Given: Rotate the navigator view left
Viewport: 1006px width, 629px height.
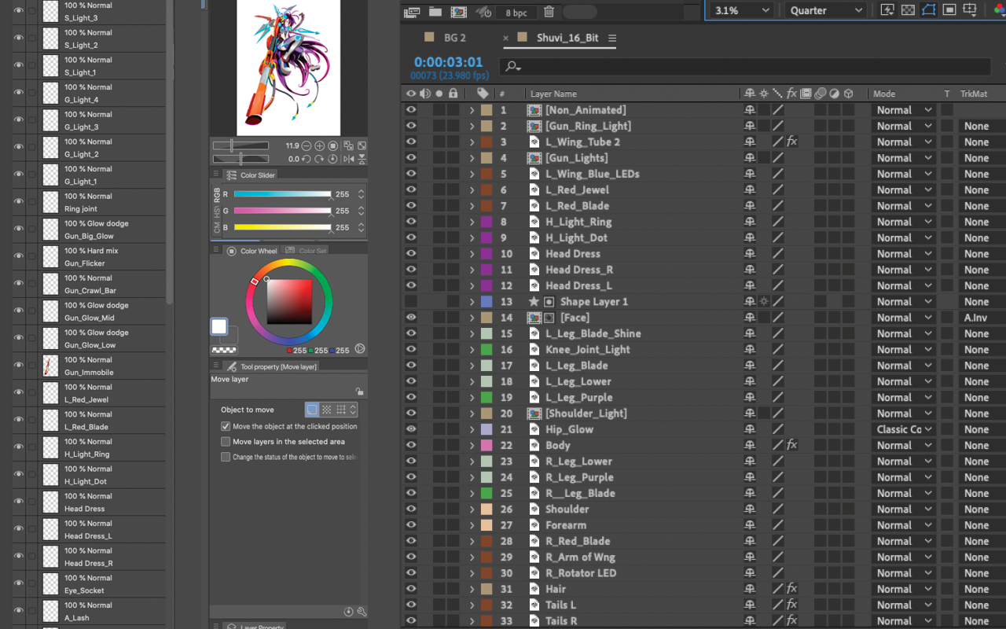Looking at the screenshot, I should coord(307,159).
